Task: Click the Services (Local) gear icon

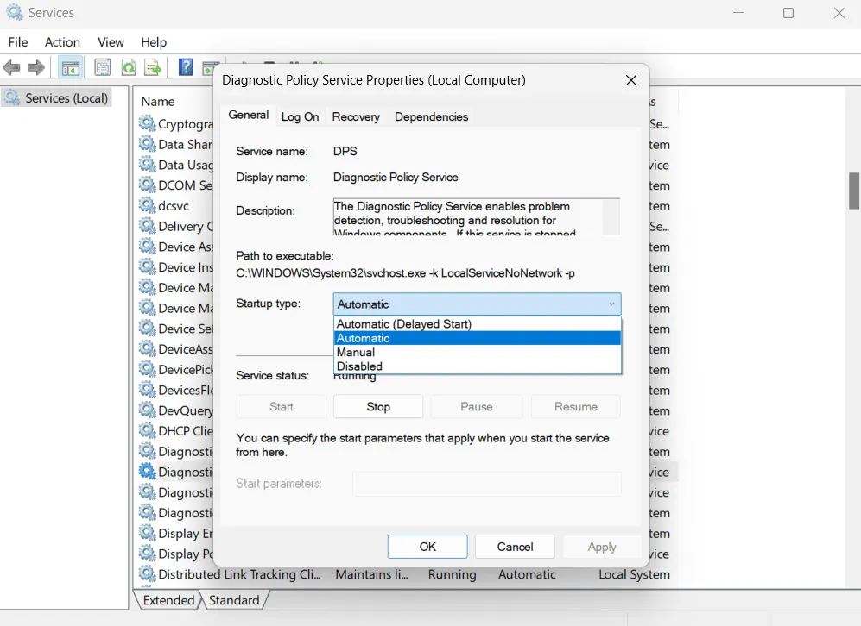Action: [x=13, y=97]
